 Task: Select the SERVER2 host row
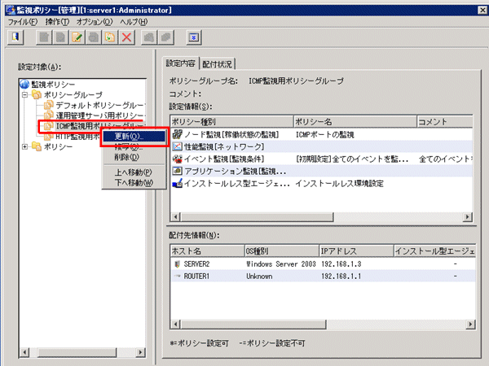coord(200,264)
